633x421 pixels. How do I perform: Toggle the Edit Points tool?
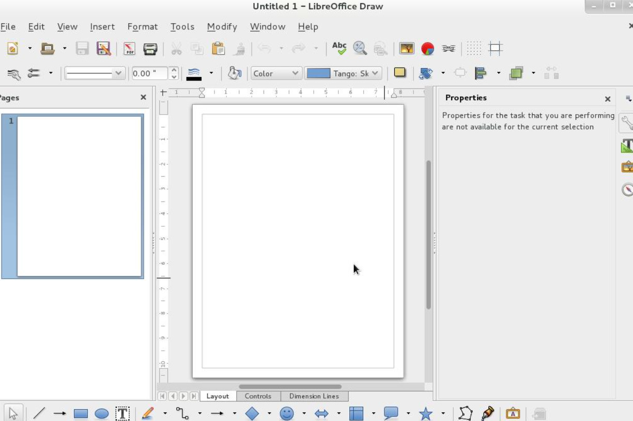point(466,413)
